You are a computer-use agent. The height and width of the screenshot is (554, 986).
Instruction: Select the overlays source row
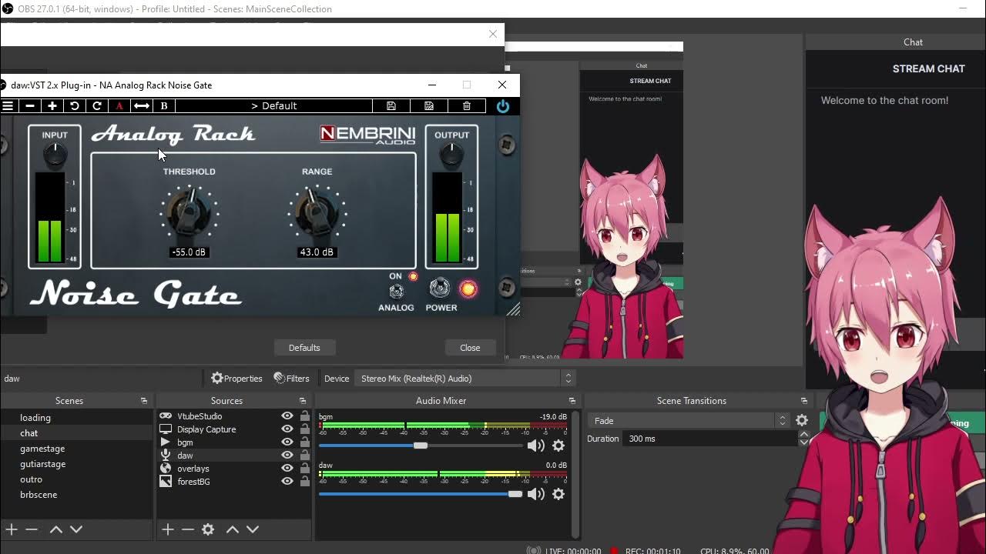click(233, 469)
